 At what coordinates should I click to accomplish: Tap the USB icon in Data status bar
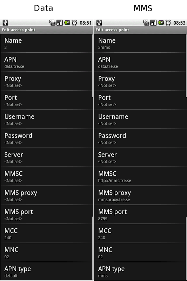(x=6, y=23)
